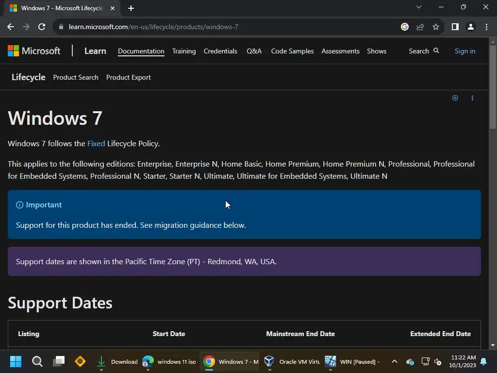Open Chrome three-dot menu
The width and height of the screenshot is (497, 373).
tap(486, 27)
